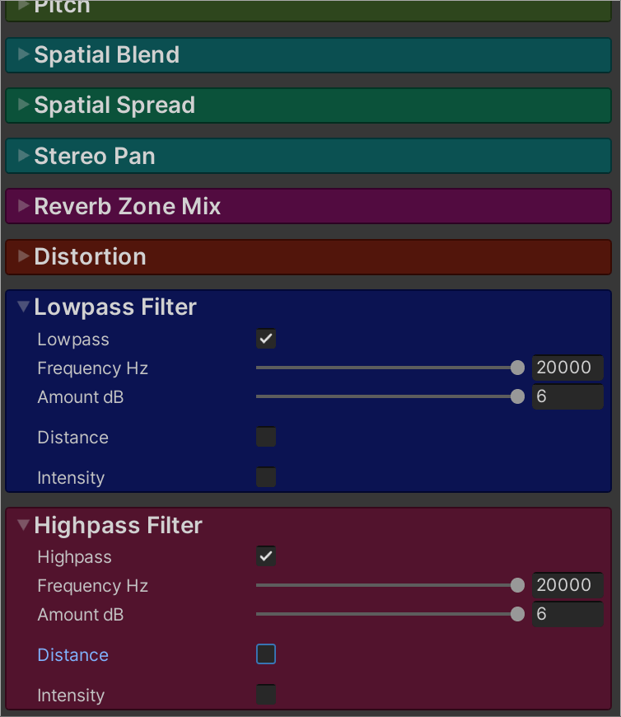
Task: Expand the Distortion section arrow
Action: (23, 256)
